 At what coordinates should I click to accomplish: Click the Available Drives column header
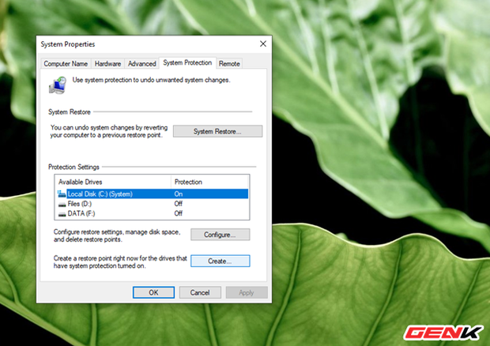pyautogui.click(x=112, y=182)
